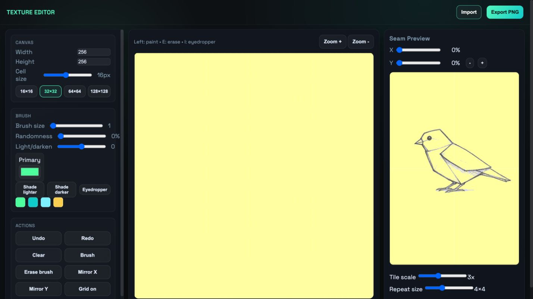Toggle Mirror X
533x299 pixels.
pyautogui.click(x=87, y=272)
